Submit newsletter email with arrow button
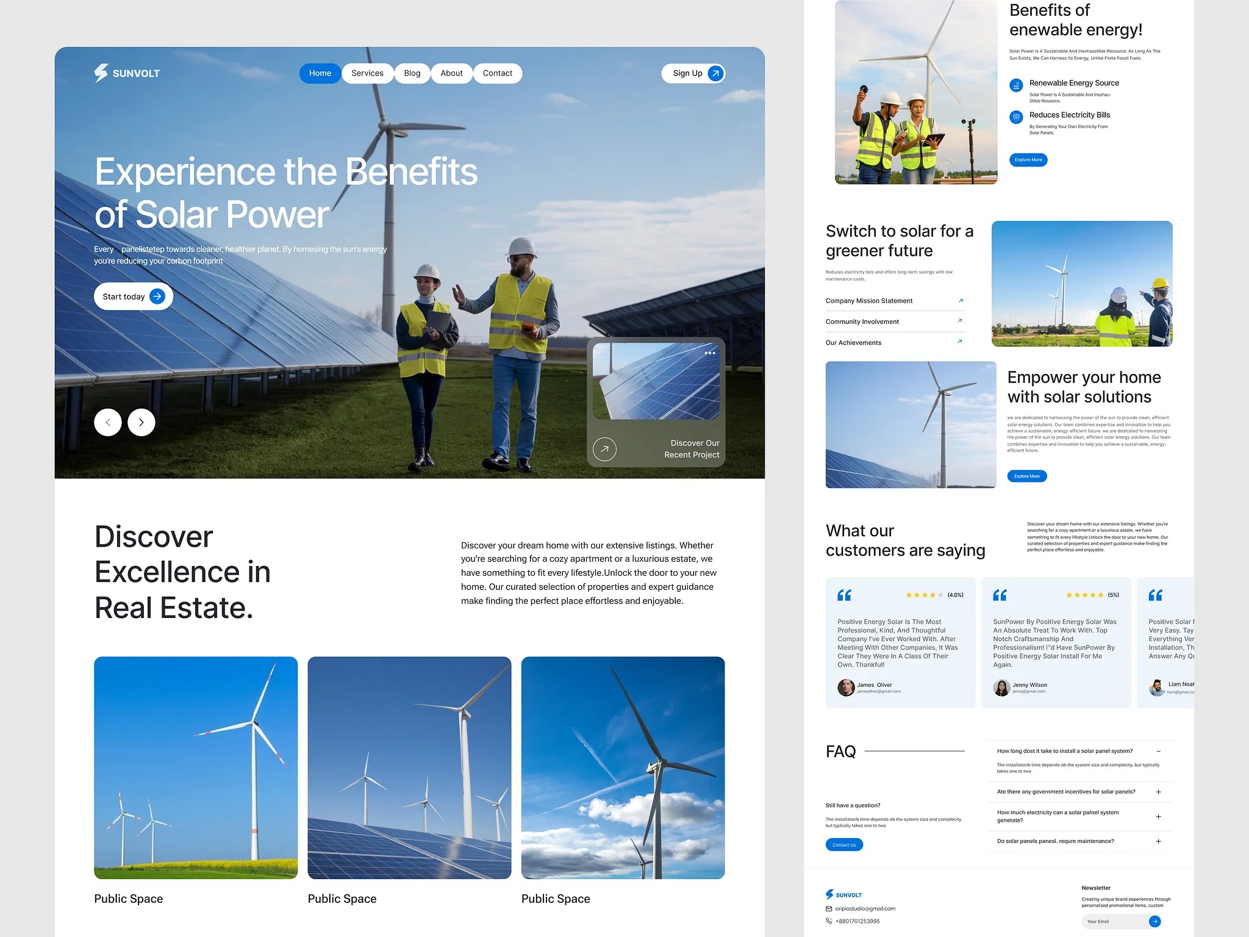The width and height of the screenshot is (1249, 937). coord(1154,921)
